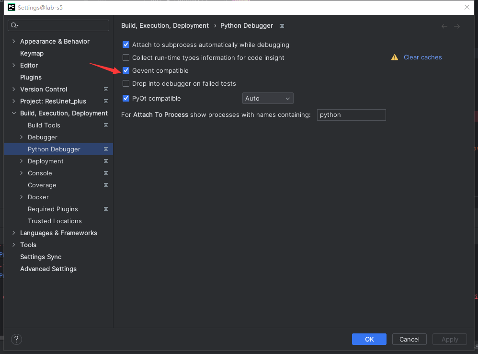Expand the Console subsection

tap(22, 173)
